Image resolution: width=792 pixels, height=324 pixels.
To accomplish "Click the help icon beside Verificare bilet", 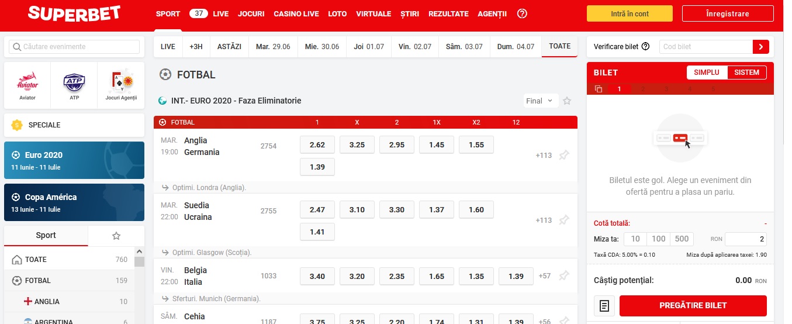I will [645, 47].
